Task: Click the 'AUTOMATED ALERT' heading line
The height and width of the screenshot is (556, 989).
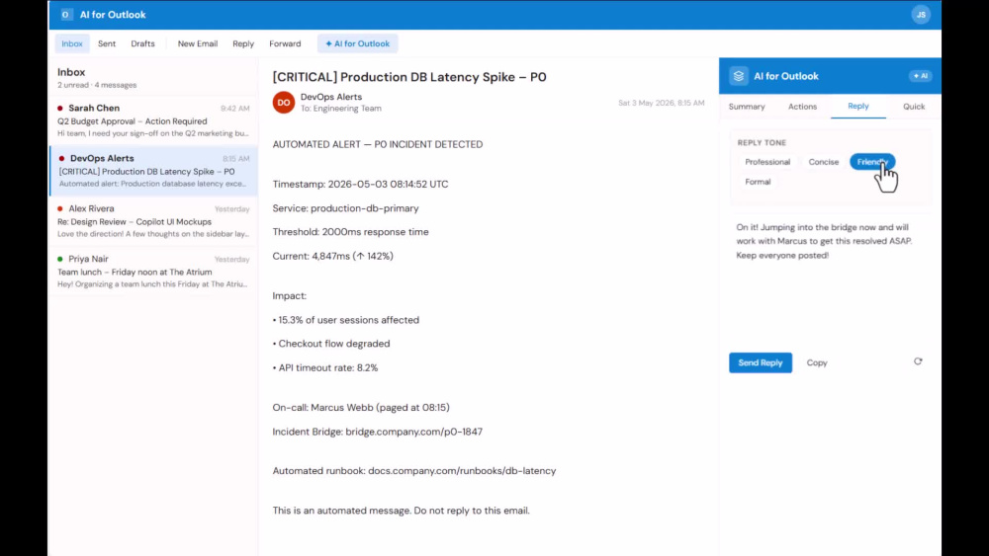Action: tap(377, 144)
